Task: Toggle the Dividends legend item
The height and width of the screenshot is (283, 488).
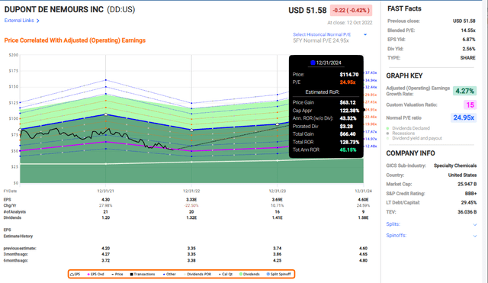Action: coord(249,275)
